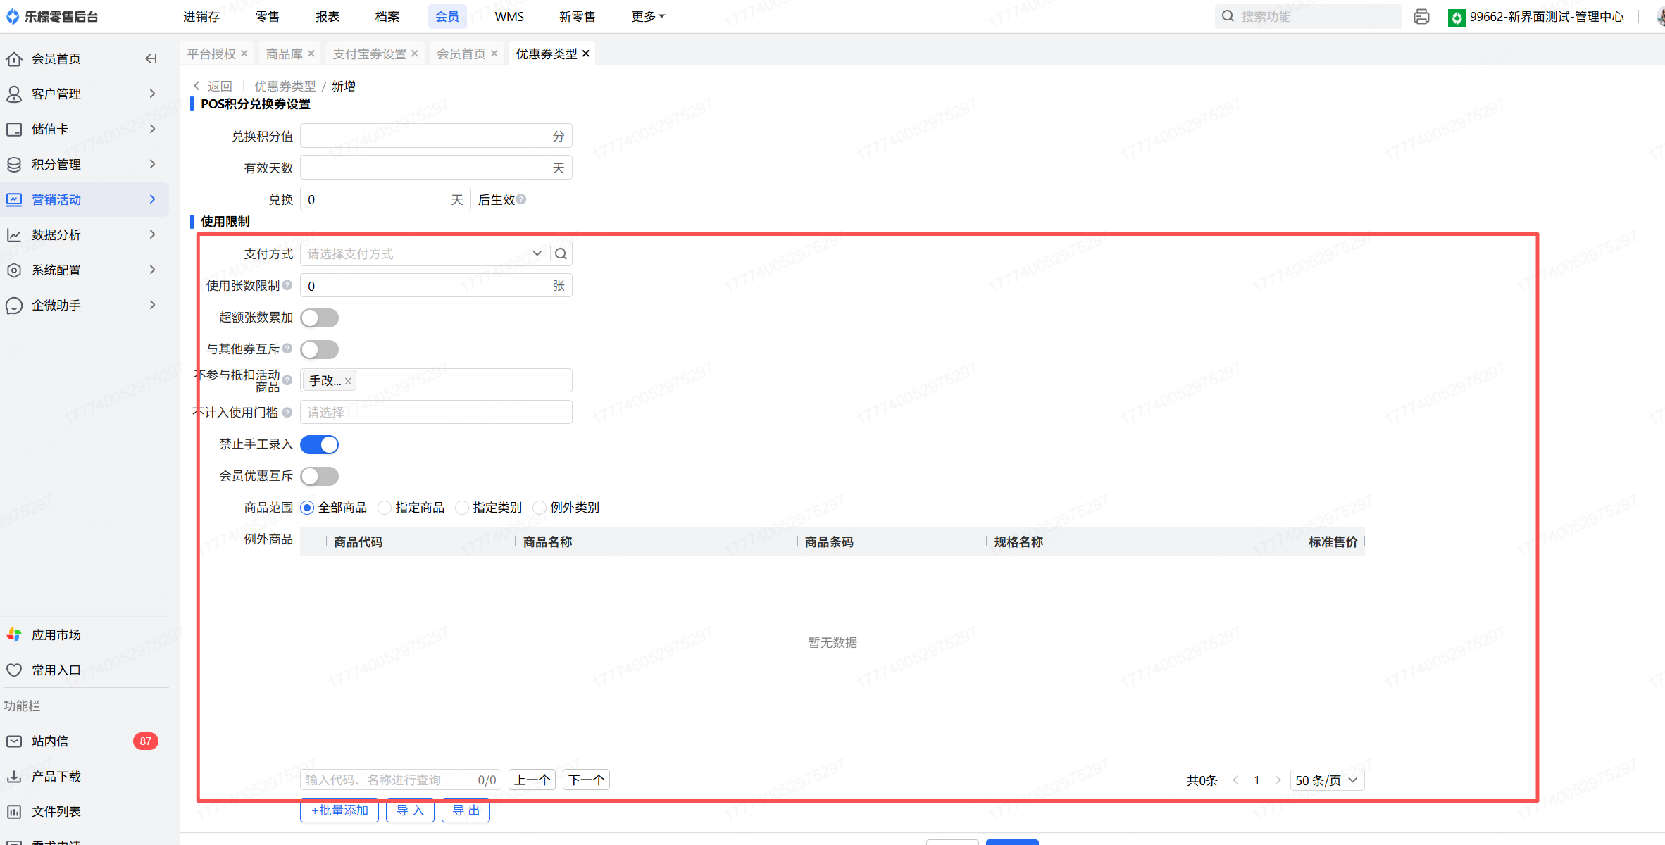The width and height of the screenshot is (1665, 845).
Task: Open 应用市场 from the sidebar
Action: click(x=56, y=634)
